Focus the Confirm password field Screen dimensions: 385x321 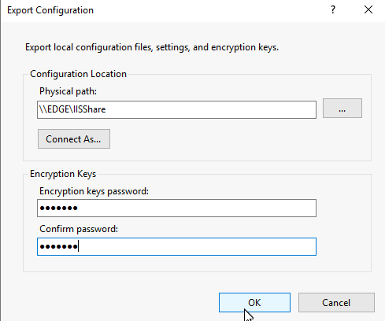176,246
